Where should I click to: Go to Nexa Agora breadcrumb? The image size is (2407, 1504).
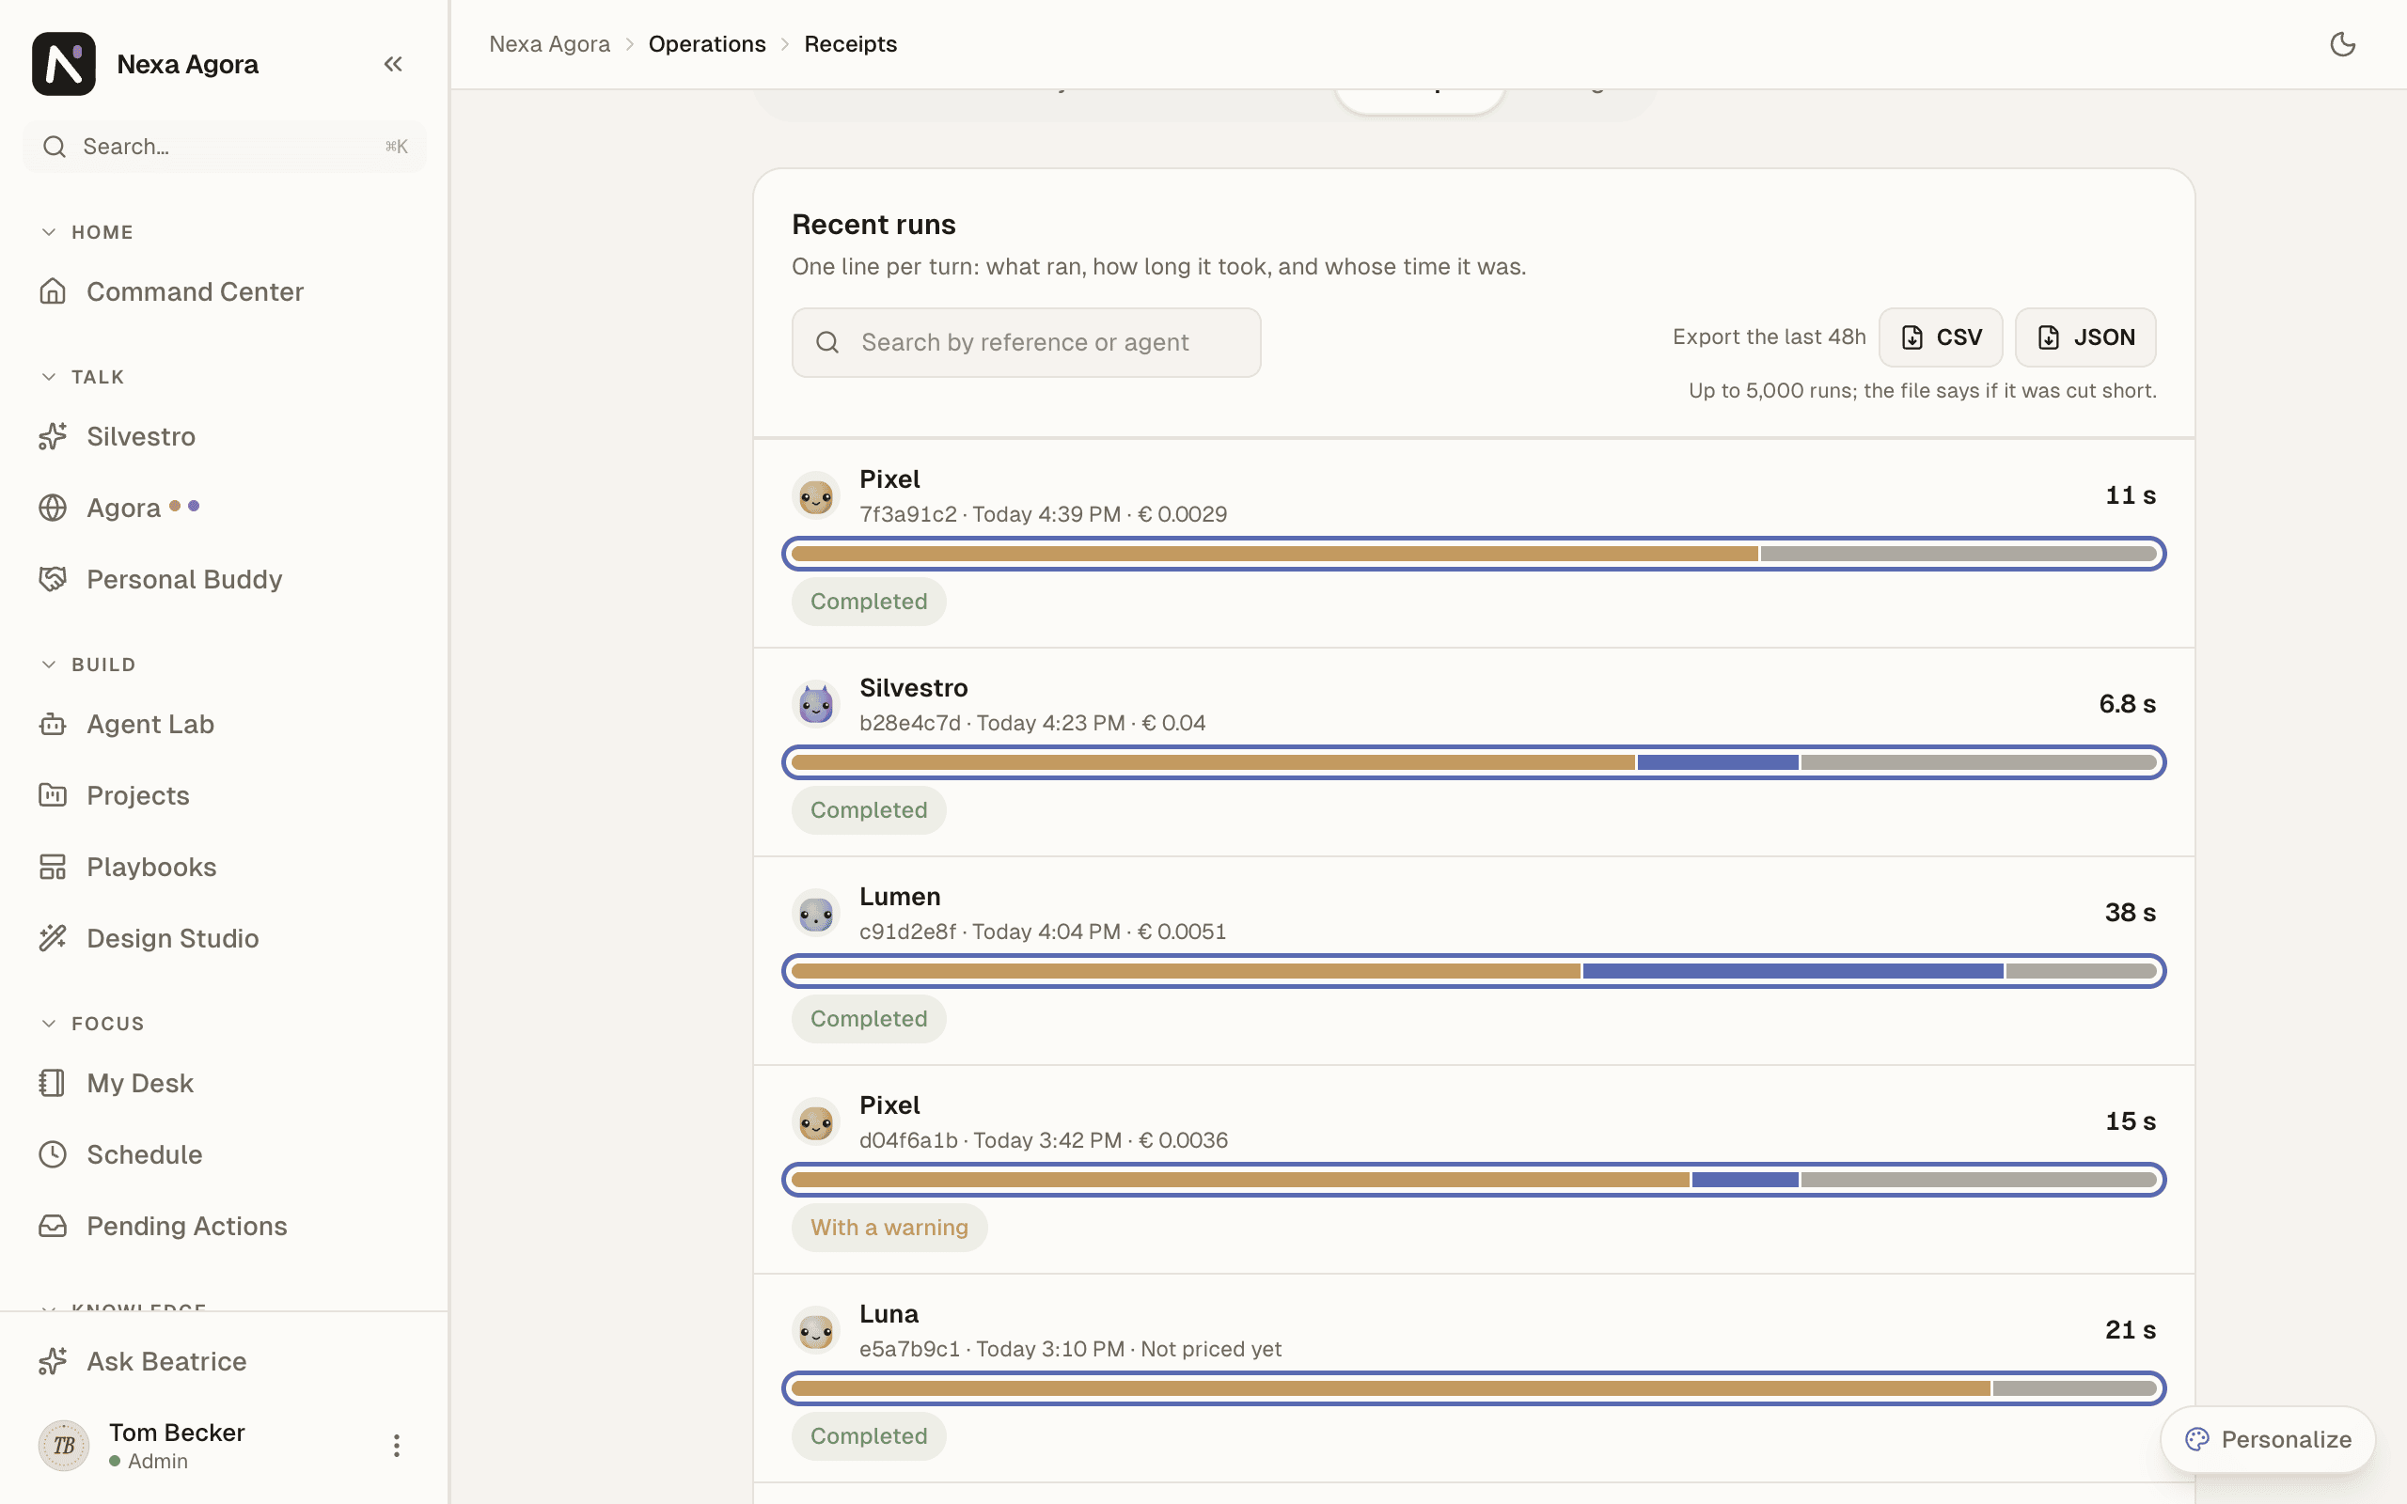(549, 44)
